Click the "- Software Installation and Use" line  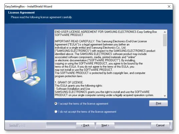[x=72, y=89]
